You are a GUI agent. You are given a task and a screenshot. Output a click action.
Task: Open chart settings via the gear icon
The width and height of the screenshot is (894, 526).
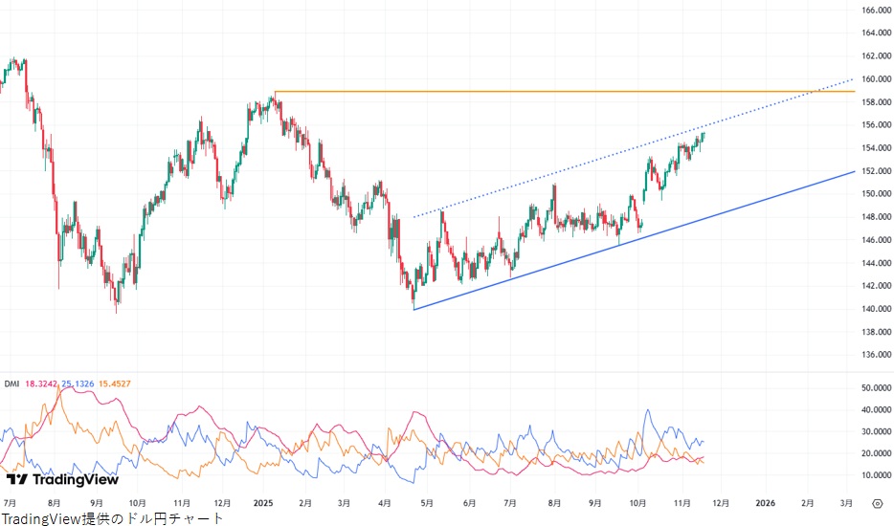click(877, 502)
